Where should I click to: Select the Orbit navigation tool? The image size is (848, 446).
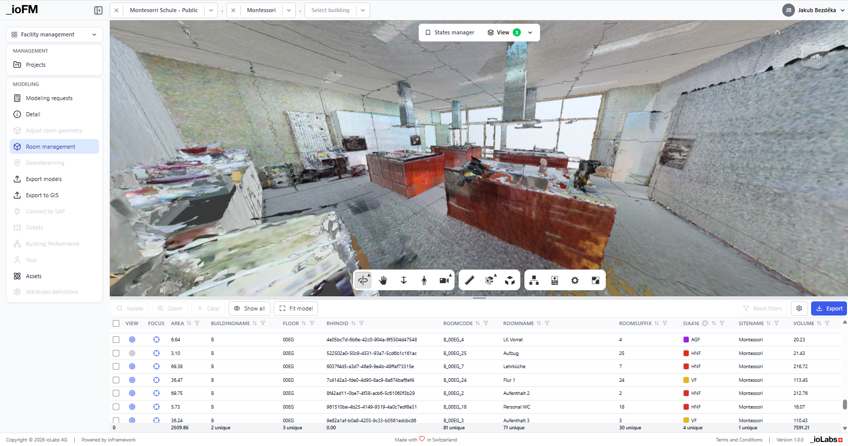[x=363, y=280]
